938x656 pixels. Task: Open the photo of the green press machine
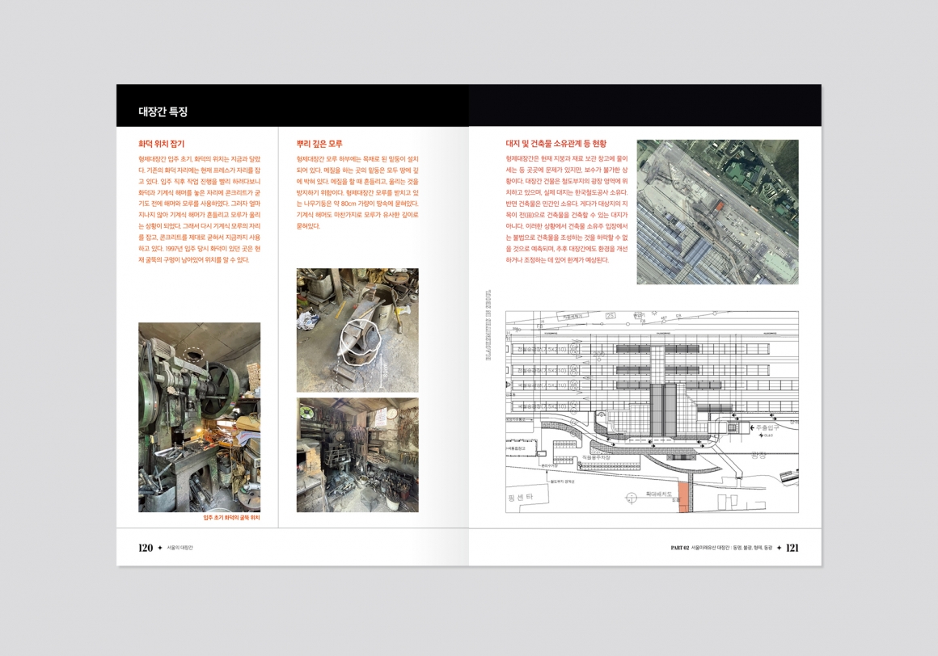tap(199, 417)
